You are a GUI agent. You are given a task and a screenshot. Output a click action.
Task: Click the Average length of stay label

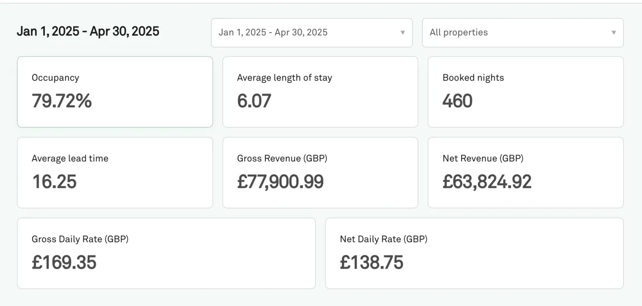click(x=285, y=78)
